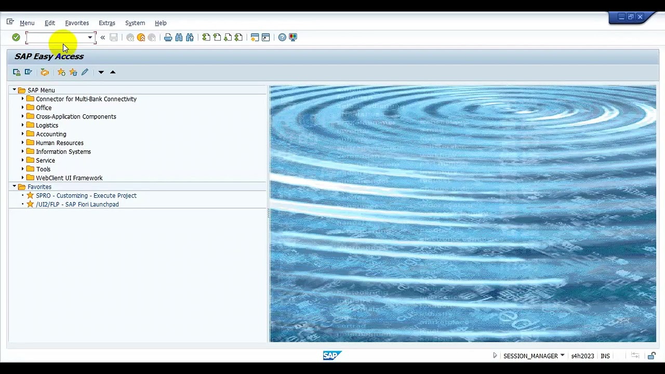
Task: Click the command field collapse chevron
Action: 102,37
